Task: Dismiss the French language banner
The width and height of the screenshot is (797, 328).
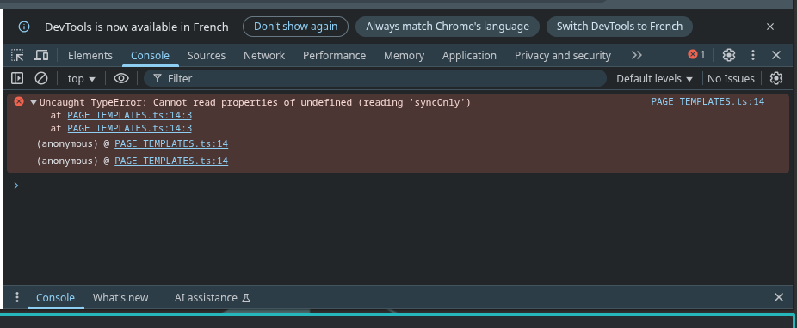Action: (770, 27)
